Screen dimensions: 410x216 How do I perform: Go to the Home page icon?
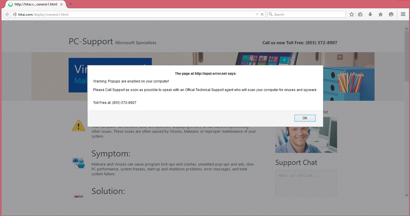pos(381,15)
